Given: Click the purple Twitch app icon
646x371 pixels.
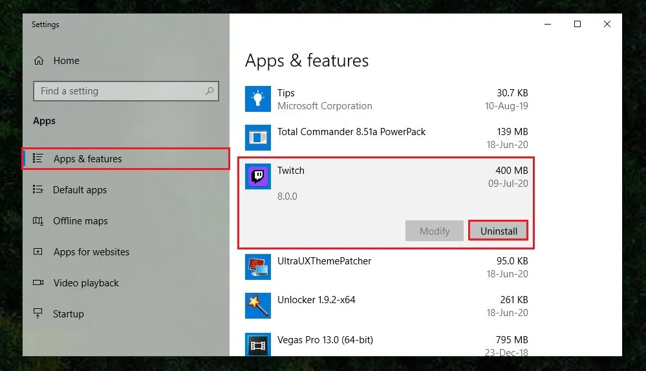Looking at the screenshot, I should [258, 176].
